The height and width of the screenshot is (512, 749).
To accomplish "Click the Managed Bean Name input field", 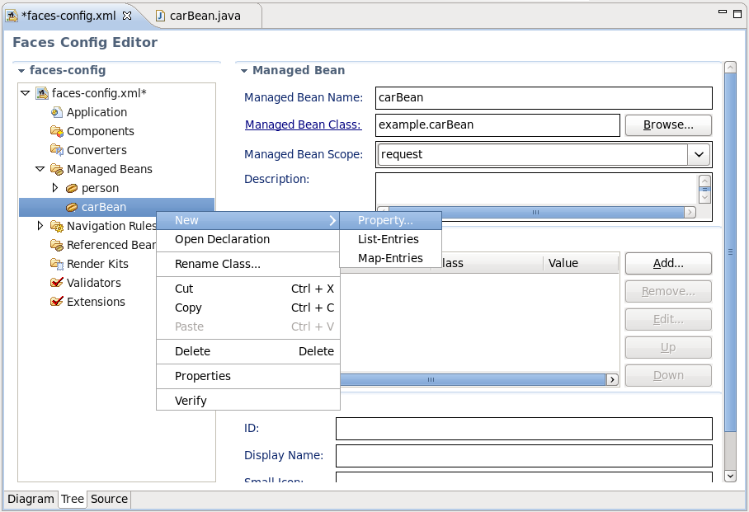I will click(543, 97).
